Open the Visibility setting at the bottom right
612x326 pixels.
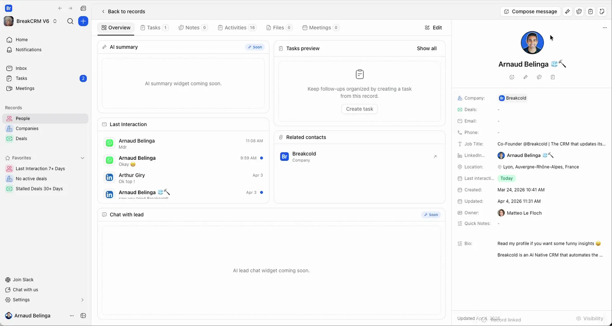click(589, 318)
